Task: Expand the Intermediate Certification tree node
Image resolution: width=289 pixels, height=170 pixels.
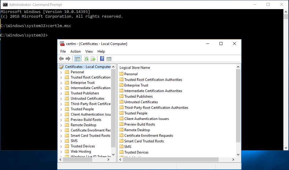Action: coord(61,88)
